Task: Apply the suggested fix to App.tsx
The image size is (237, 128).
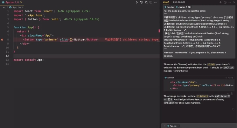Action: pyautogui.click(x=229, y=77)
